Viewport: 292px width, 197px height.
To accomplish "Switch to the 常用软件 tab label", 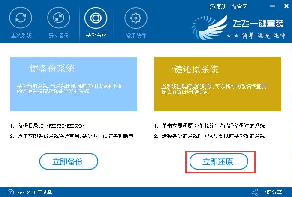I will [136, 36].
